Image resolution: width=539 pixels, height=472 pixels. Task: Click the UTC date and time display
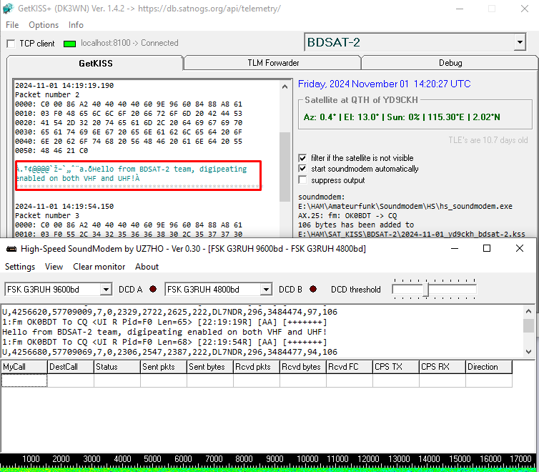(x=385, y=84)
